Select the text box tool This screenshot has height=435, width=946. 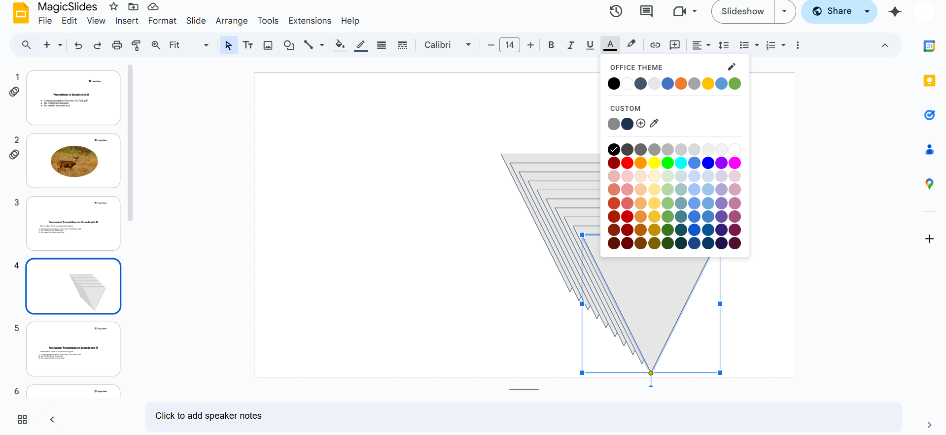click(x=248, y=45)
